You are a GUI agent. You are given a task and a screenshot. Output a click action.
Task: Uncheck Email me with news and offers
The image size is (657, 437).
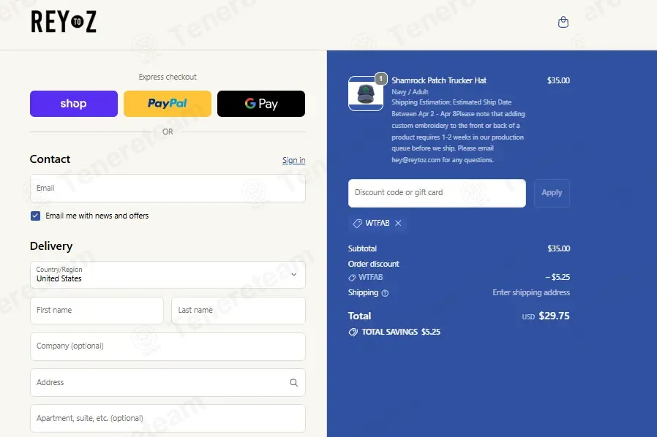(35, 216)
